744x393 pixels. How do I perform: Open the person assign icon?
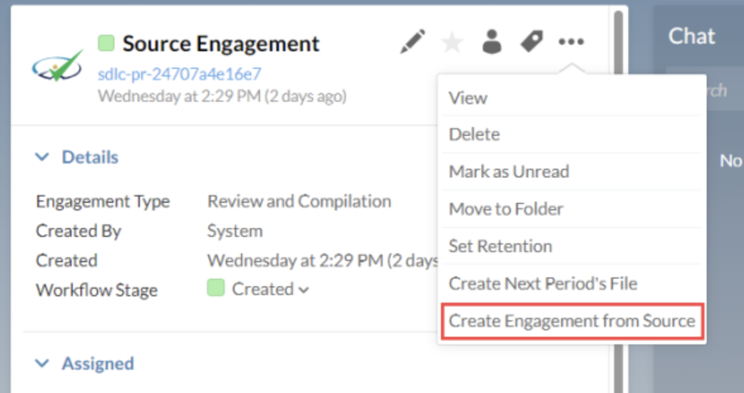pyautogui.click(x=492, y=42)
